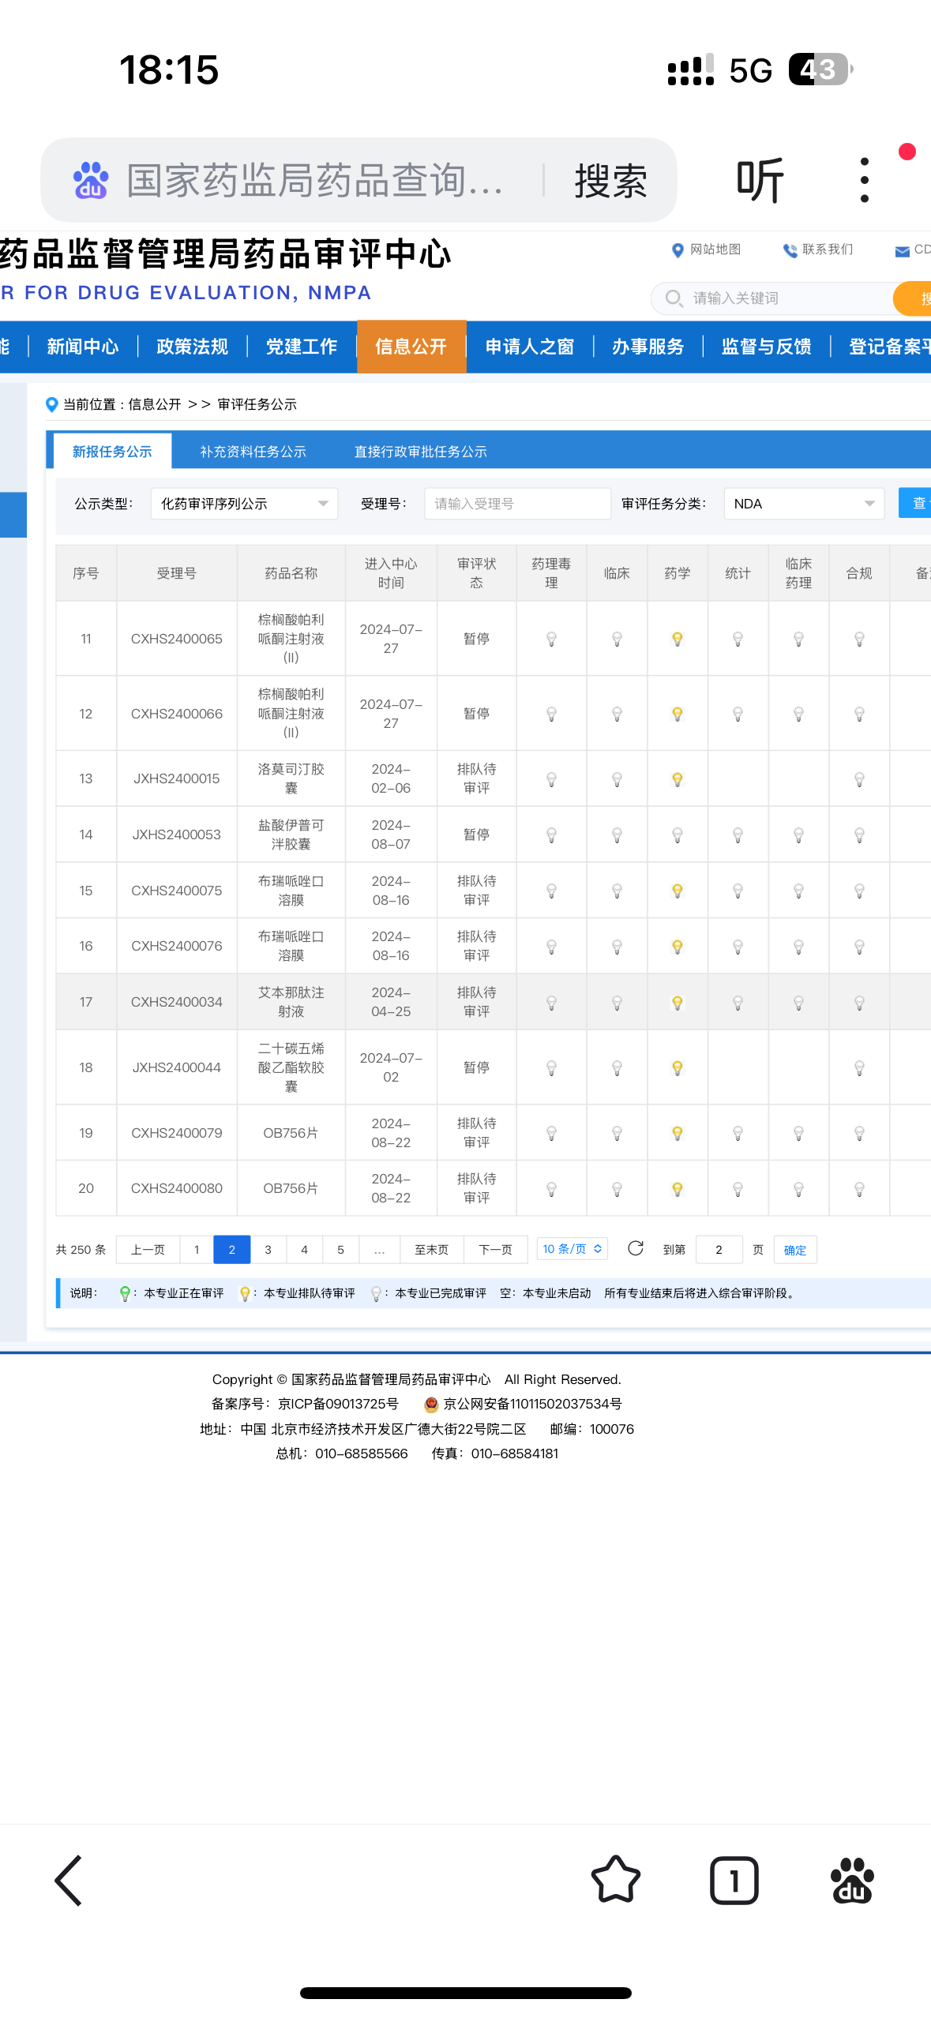Click 信息公开 in breadcrumb
Viewport: 931px width, 2018px height.
click(x=155, y=404)
